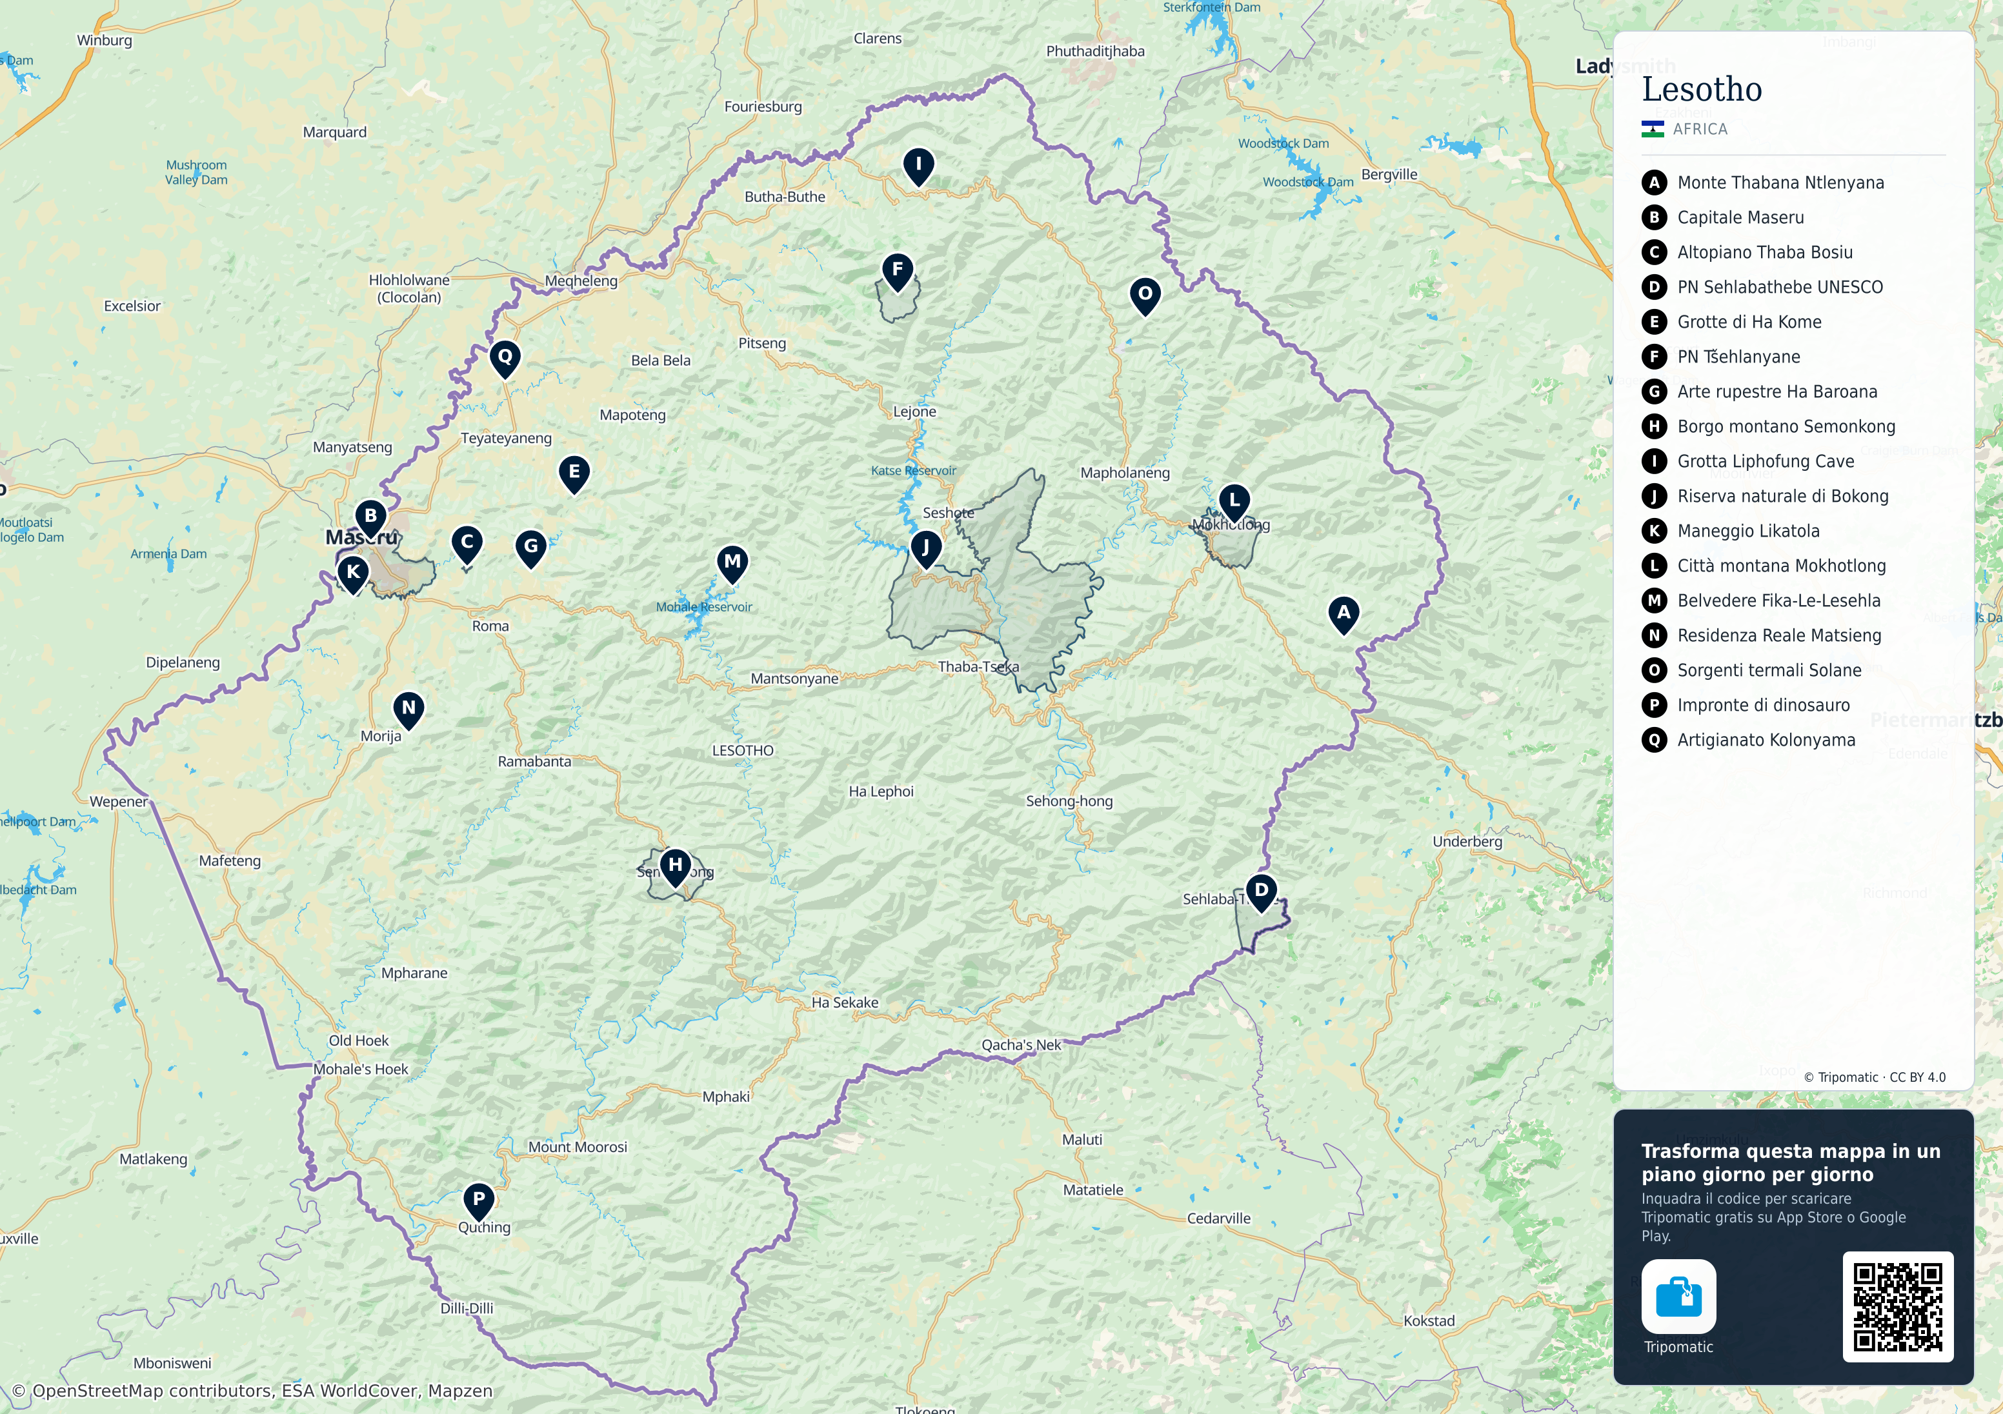2003x1414 pixels.
Task: Select map pin L at Mokhotlong
Action: [1234, 503]
